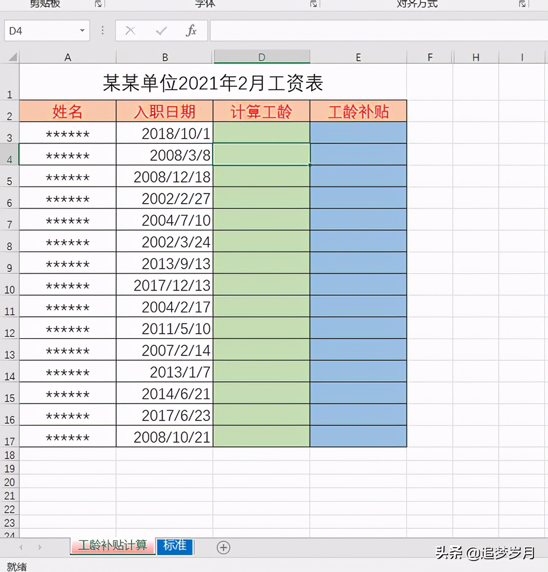Open the 字体 group dialog launcher
The image size is (548, 572).
tap(313, 4)
